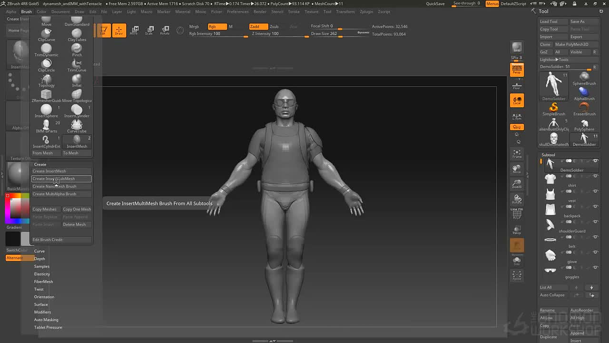Click the Scale gizmo icon in toolbar

click(x=149, y=30)
